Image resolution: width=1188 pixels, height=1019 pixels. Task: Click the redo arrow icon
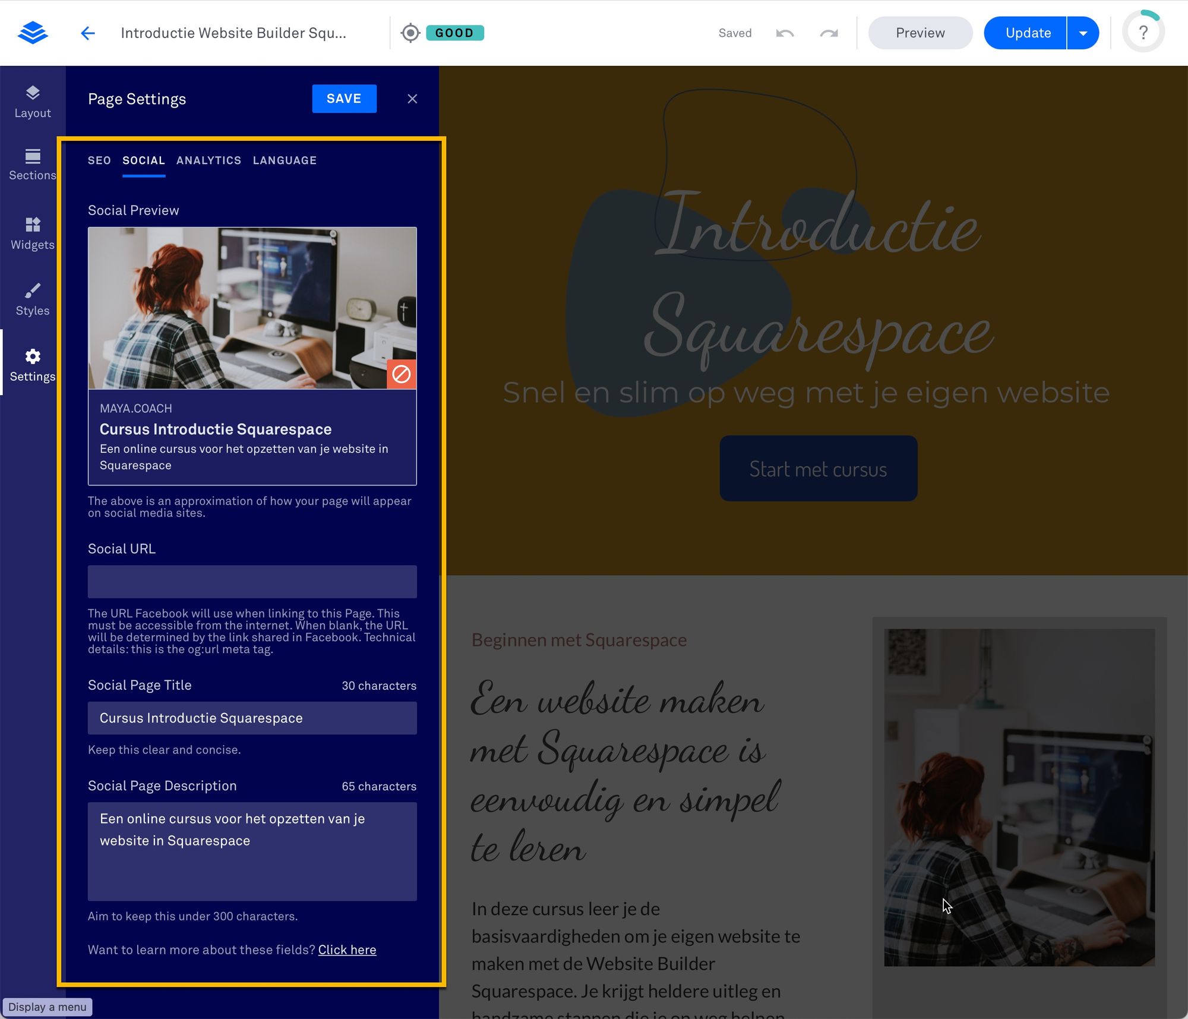click(x=829, y=32)
